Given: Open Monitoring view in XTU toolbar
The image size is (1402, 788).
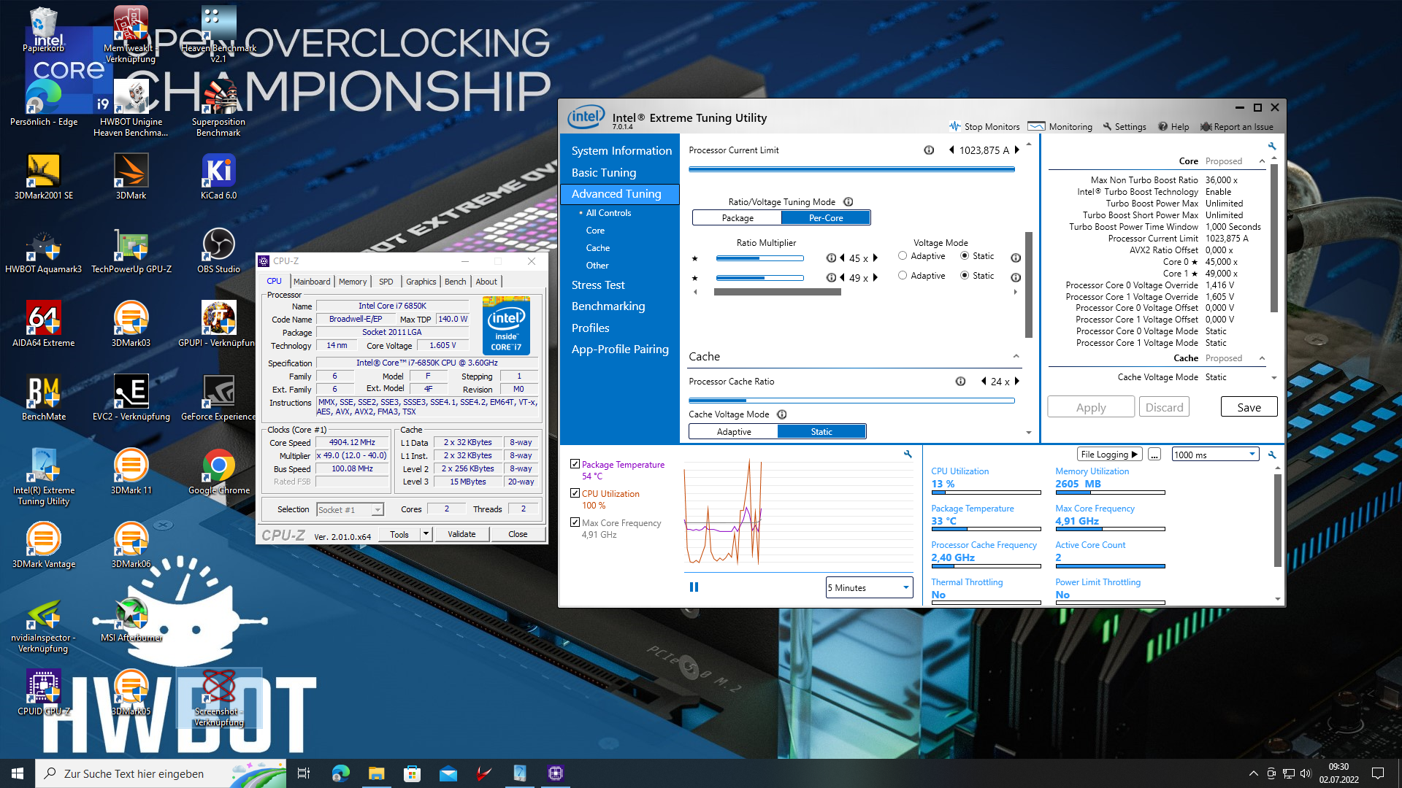Looking at the screenshot, I should pyautogui.click(x=1060, y=126).
